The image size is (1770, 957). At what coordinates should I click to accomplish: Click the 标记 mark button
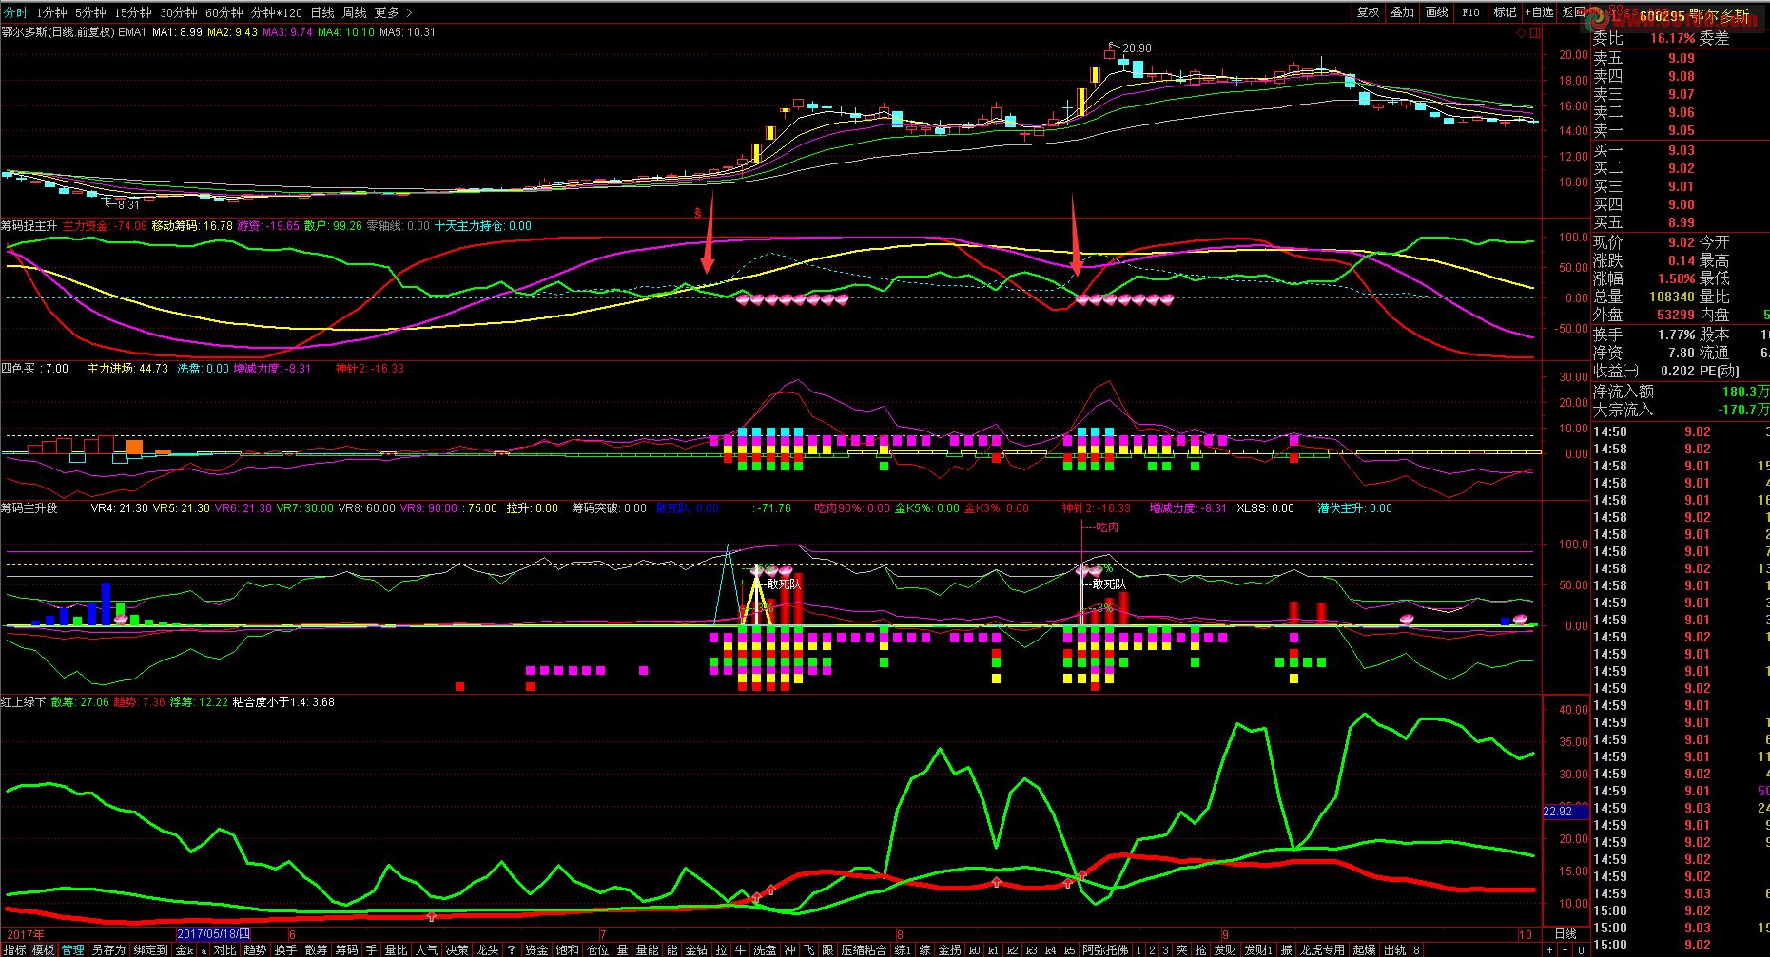(1506, 12)
